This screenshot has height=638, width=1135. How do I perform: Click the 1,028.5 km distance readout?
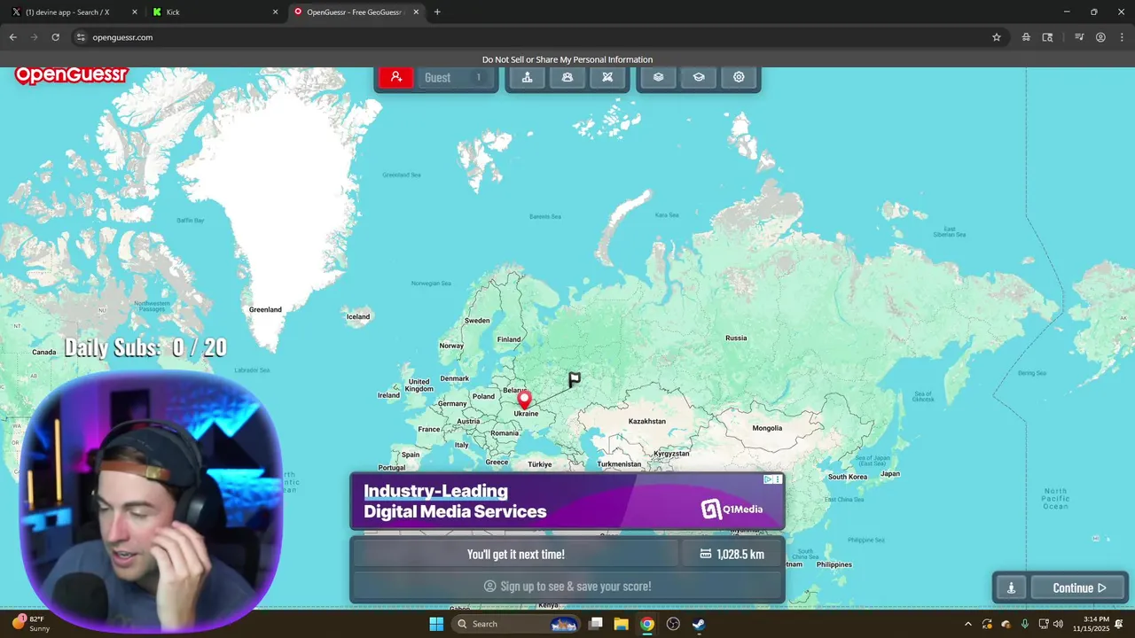tap(732, 554)
